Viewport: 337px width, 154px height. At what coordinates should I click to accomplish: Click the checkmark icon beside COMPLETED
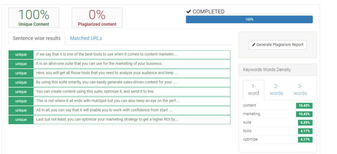189,12
